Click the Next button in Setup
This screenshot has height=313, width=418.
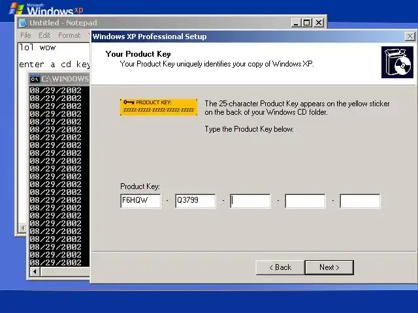click(x=329, y=267)
